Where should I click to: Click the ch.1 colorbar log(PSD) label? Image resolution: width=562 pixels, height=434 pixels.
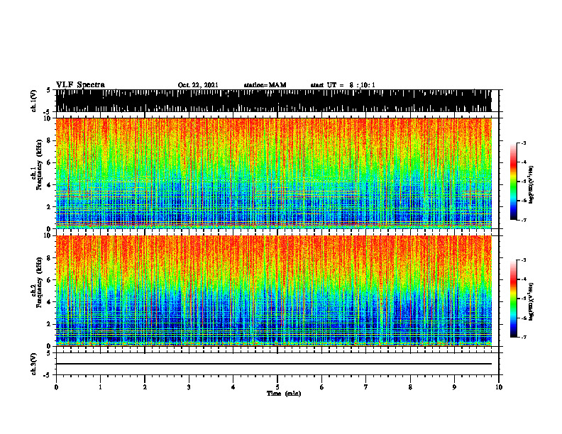click(531, 185)
